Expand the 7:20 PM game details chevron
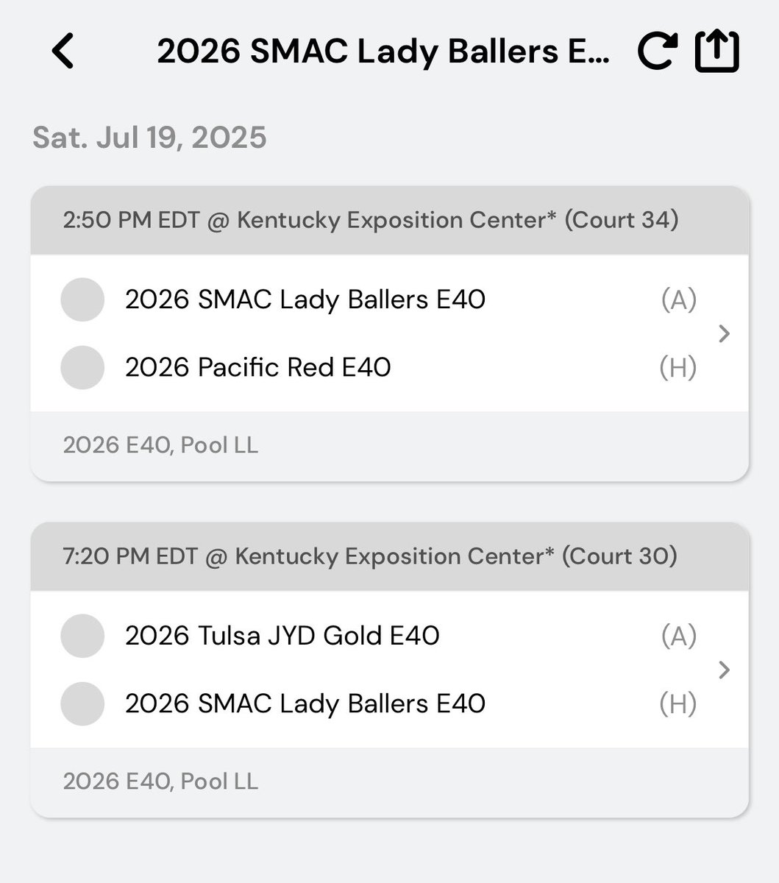The width and height of the screenshot is (779, 883). pyautogui.click(x=725, y=670)
